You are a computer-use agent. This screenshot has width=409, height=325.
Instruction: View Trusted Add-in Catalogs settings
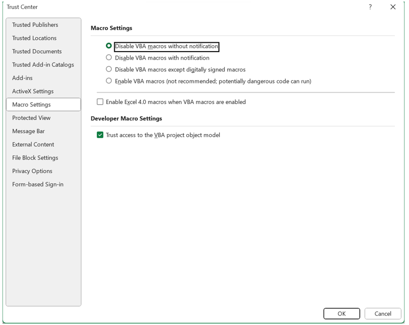click(x=43, y=64)
